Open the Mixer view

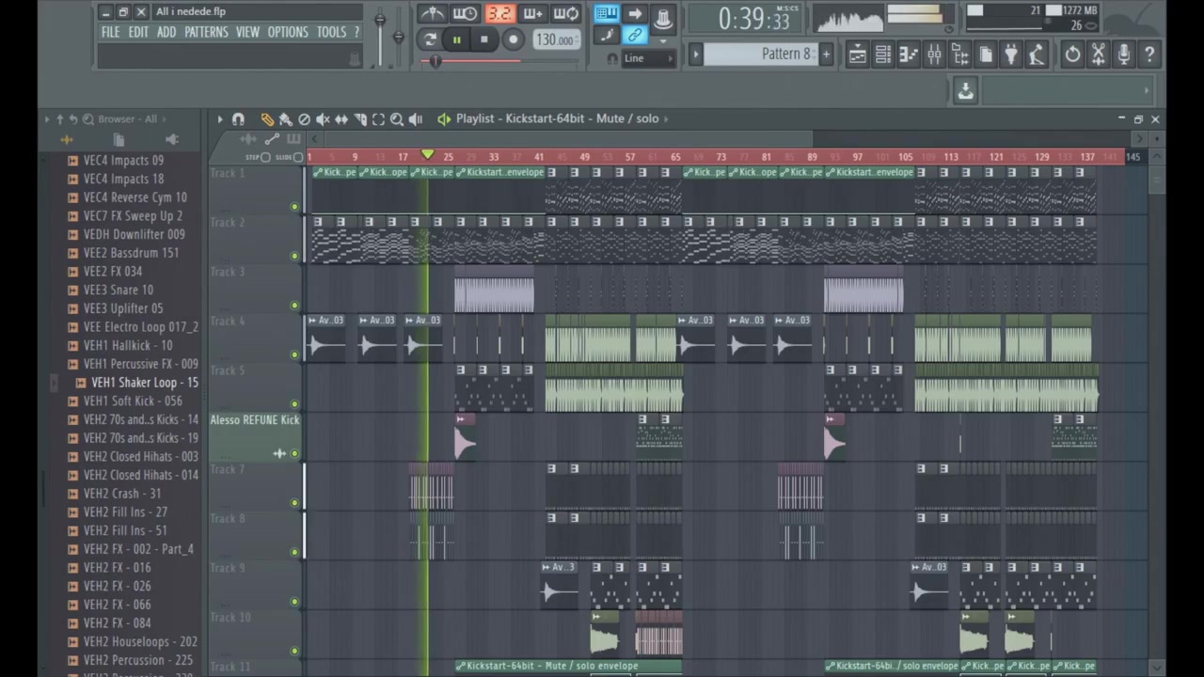[933, 55]
